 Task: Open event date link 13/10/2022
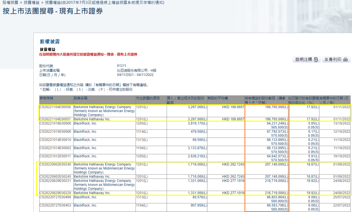(x=342, y=124)
